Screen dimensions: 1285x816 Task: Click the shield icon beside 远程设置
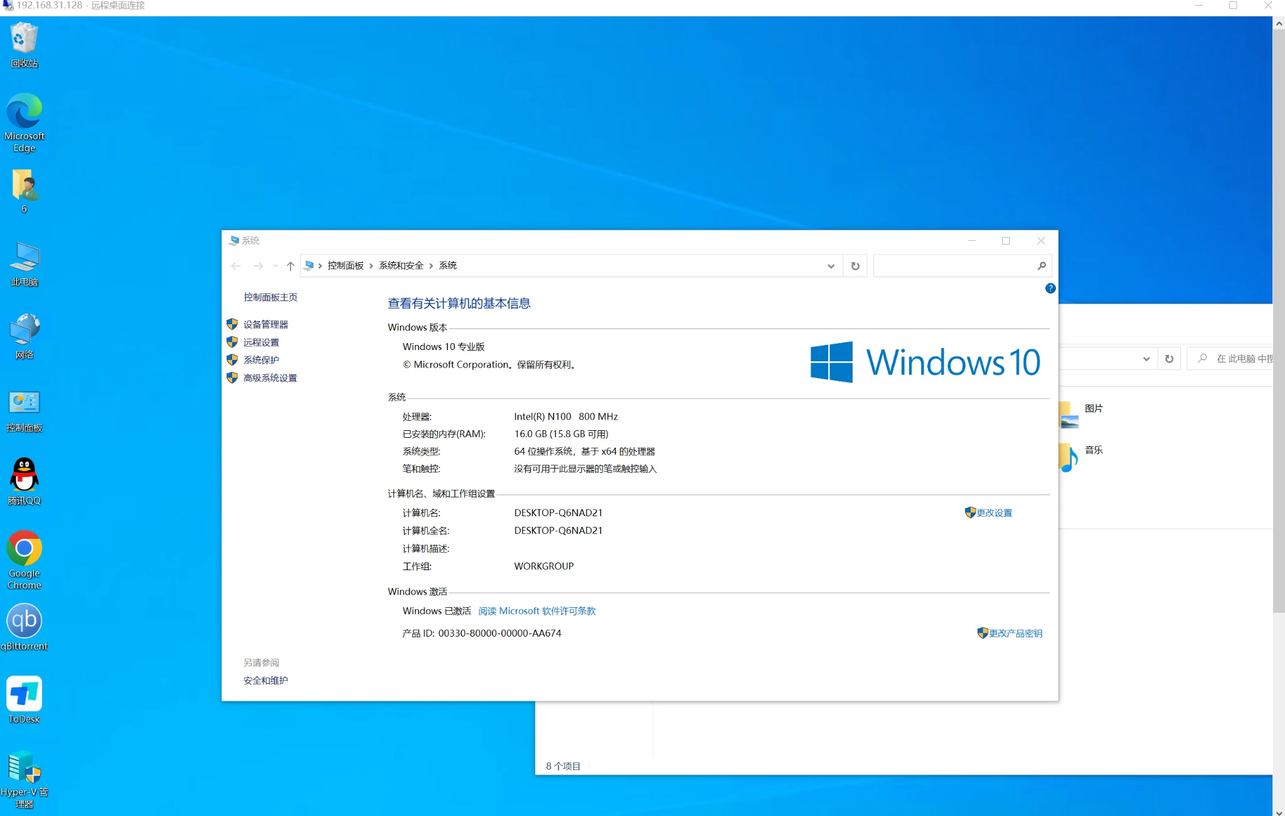[x=232, y=342]
